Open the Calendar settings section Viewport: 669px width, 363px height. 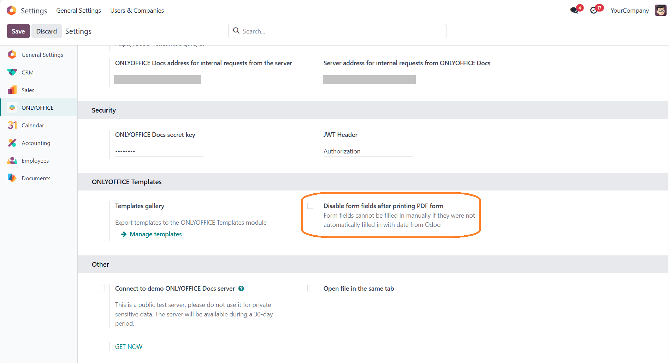32,125
